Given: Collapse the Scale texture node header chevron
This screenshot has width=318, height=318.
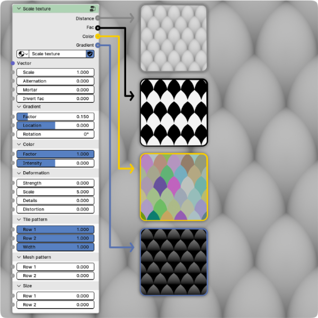Looking at the screenshot, I should 19,9.
